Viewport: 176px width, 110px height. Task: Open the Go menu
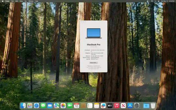[26, 1]
